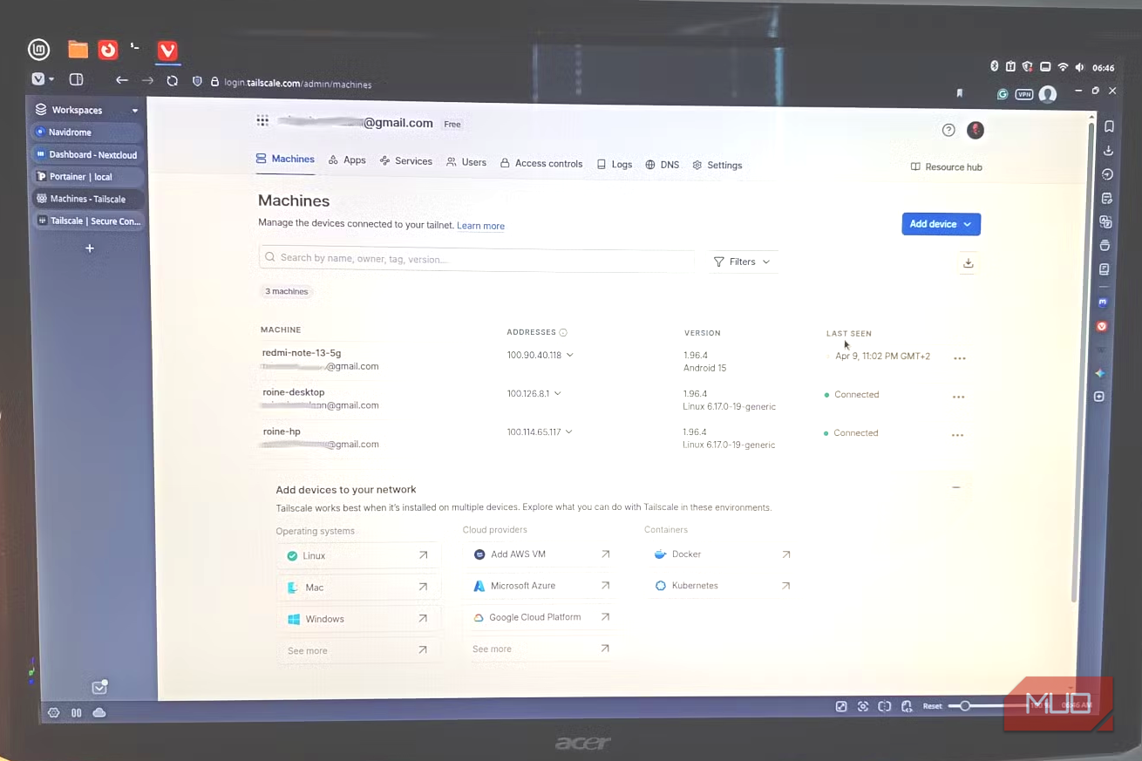Screen dimensions: 1142x761
Task: Focus the machine search field
Action: pos(476,258)
